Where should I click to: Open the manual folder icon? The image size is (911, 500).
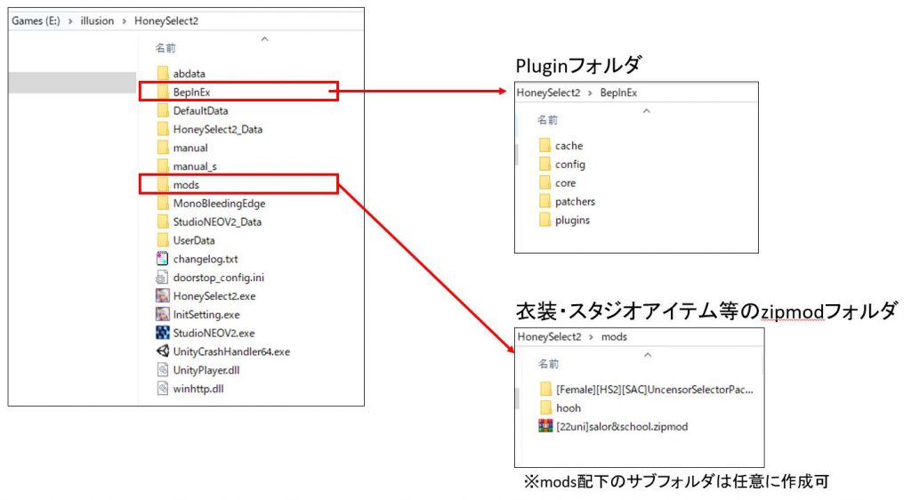(x=163, y=148)
